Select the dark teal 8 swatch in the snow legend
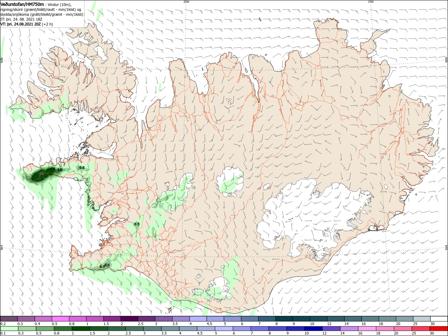Image resolution: width=448 pixels, height=336 pixels. 284,319
